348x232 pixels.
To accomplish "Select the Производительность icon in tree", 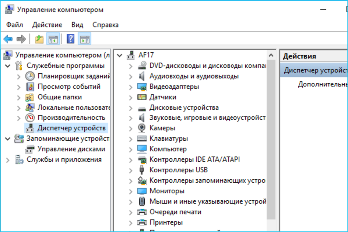I will coord(30,118).
